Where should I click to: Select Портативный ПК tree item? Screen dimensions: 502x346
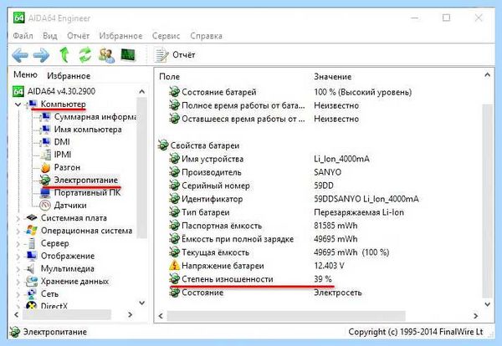(87, 193)
